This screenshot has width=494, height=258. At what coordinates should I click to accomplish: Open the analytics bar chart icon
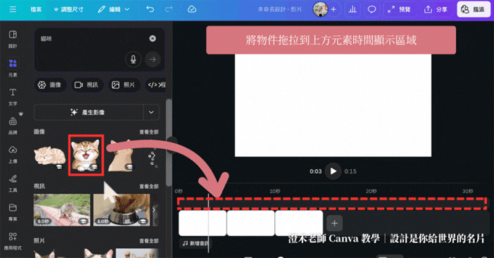(x=353, y=9)
